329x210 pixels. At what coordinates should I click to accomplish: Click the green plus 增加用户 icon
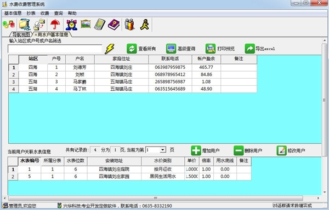[x=196, y=150]
